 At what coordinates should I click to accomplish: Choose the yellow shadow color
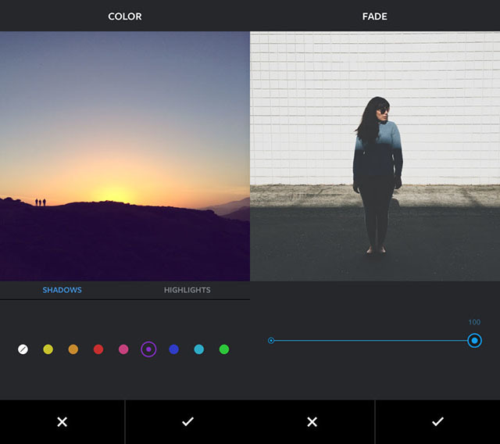[48, 349]
